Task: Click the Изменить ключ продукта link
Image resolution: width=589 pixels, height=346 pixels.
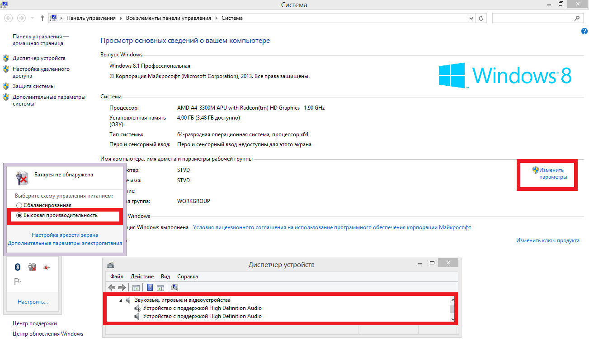Action: click(x=548, y=240)
